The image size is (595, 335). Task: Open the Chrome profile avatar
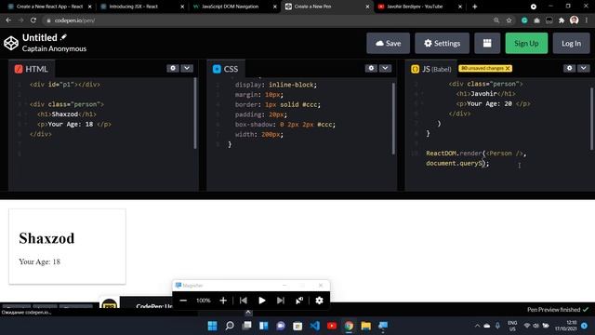574,20
